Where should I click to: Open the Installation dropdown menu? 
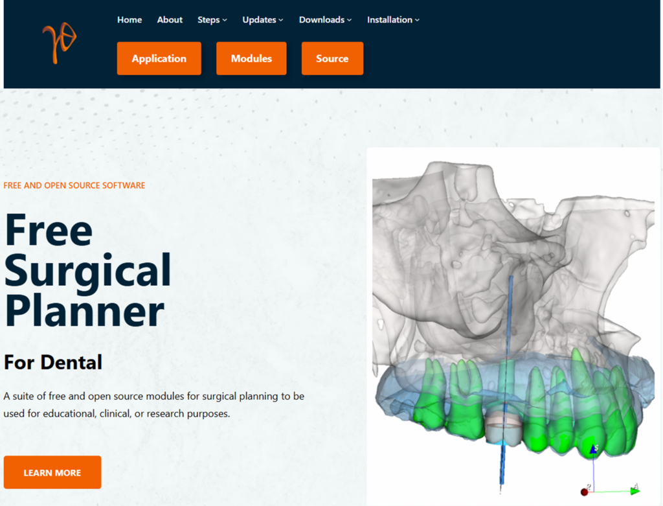pyautogui.click(x=393, y=19)
